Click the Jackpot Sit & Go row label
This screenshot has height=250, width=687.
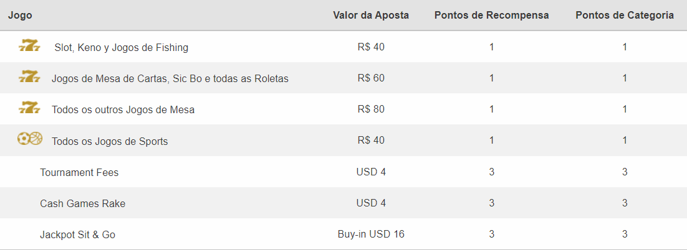point(77,234)
